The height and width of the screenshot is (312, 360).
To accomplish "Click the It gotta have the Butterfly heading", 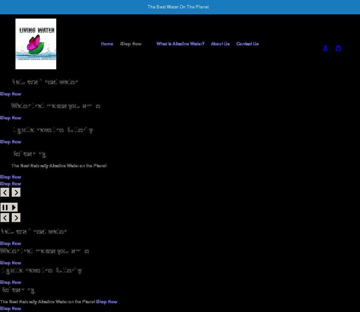I will coord(52,129).
